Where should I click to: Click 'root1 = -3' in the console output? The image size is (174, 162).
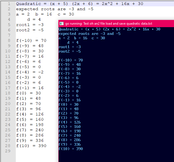coord(70,47)
